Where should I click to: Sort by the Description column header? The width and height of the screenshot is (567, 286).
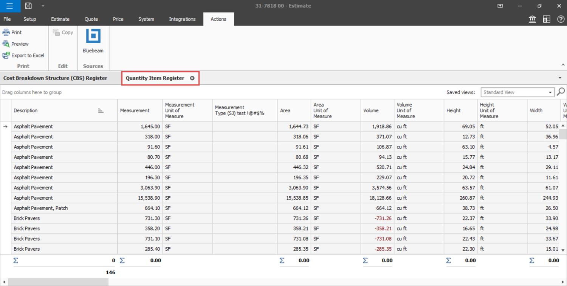click(26, 110)
